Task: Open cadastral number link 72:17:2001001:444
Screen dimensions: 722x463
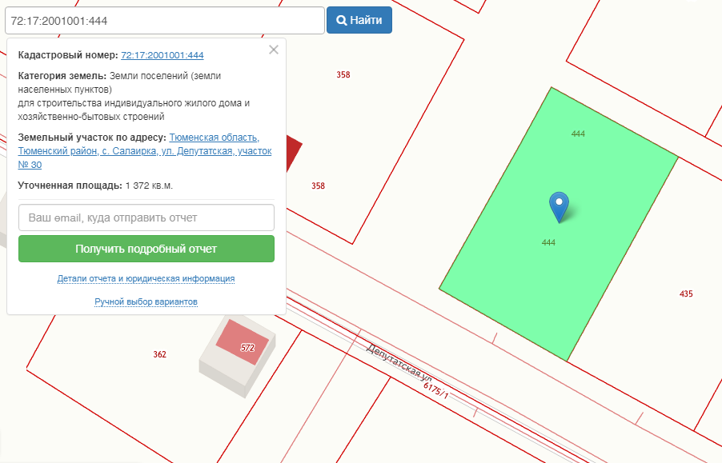Action: [x=162, y=55]
